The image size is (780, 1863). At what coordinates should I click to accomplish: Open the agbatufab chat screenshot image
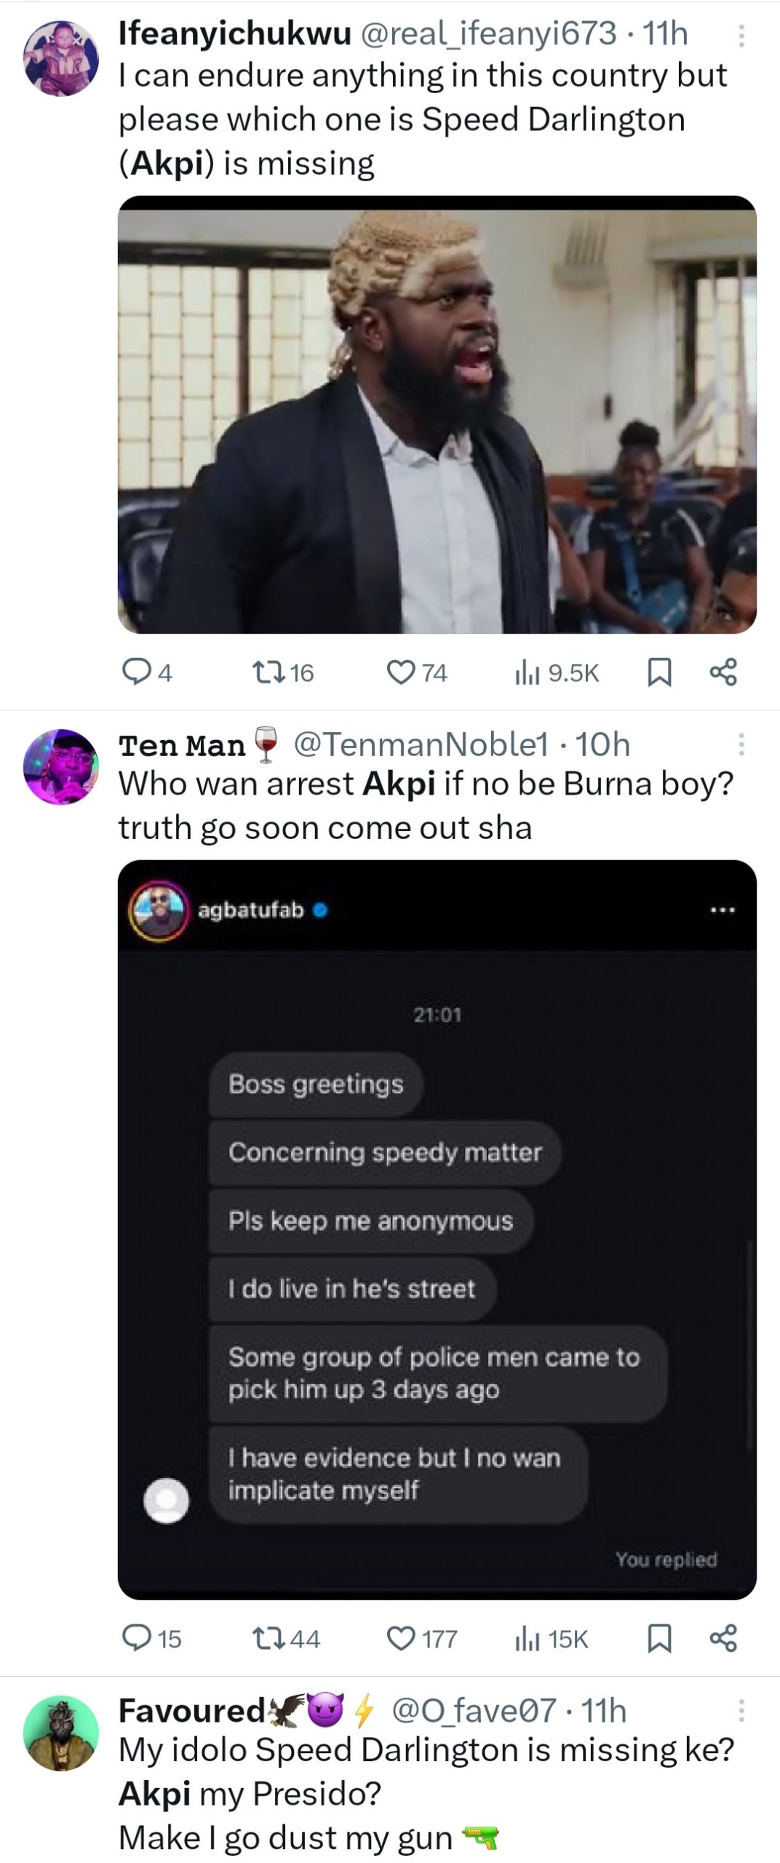[x=437, y=1228]
